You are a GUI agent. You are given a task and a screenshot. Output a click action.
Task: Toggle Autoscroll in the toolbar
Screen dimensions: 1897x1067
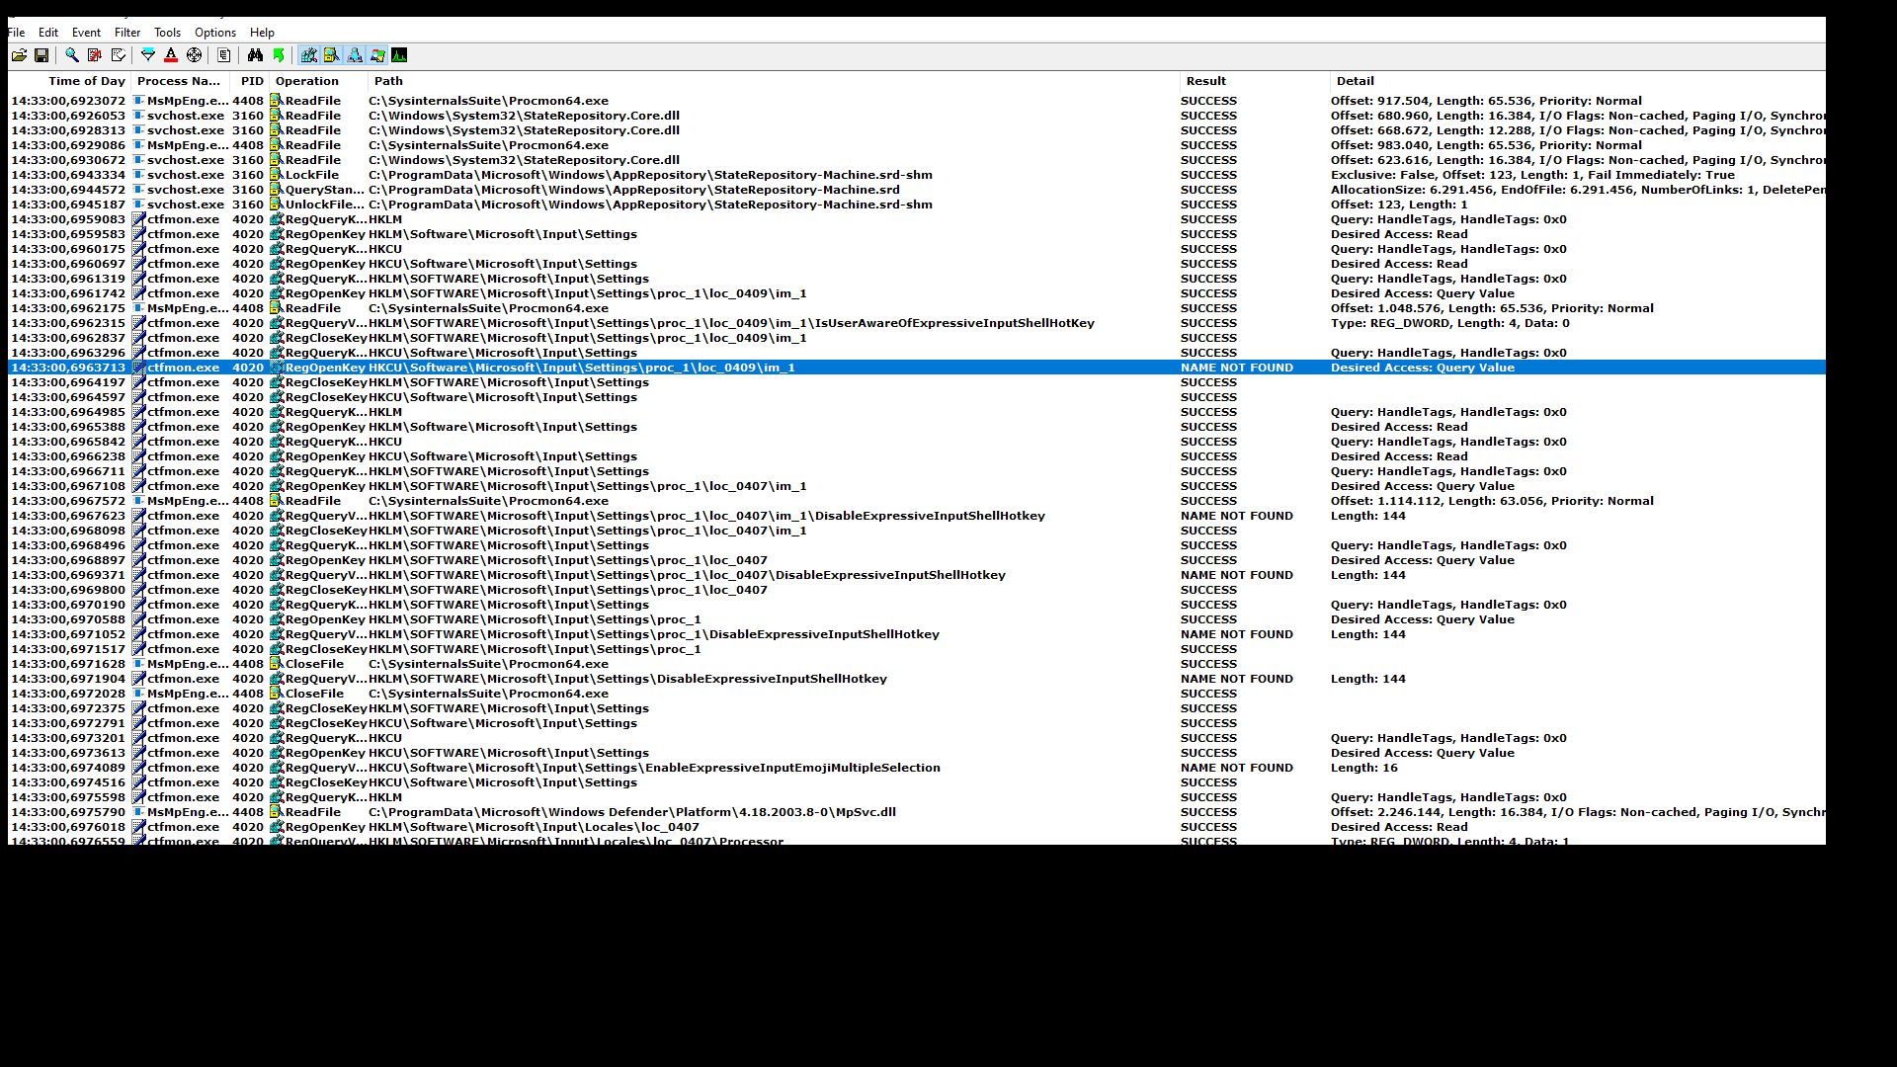pyautogui.click(x=95, y=55)
